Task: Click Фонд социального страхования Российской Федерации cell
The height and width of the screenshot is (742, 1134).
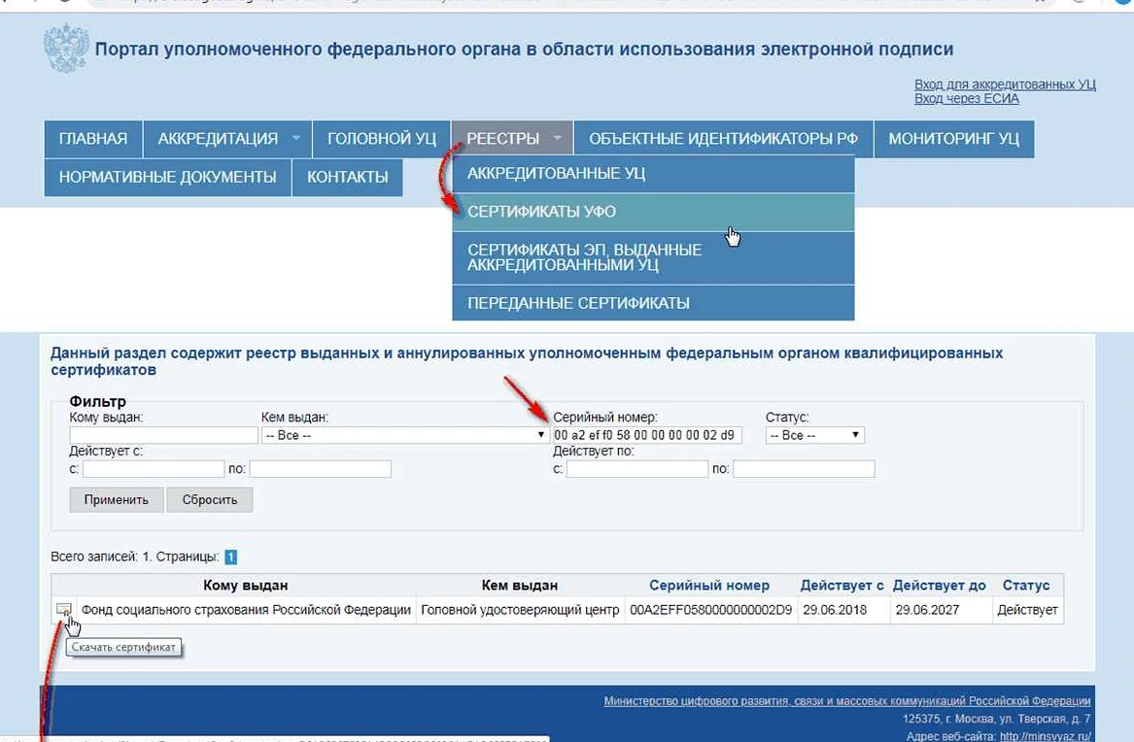Action: (x=246, y=610)
